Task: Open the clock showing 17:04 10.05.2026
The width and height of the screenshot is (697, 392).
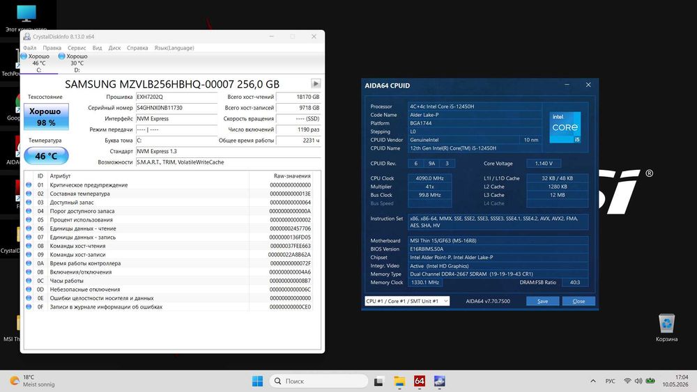Action: pyautogui.click(x=675, y=381)
